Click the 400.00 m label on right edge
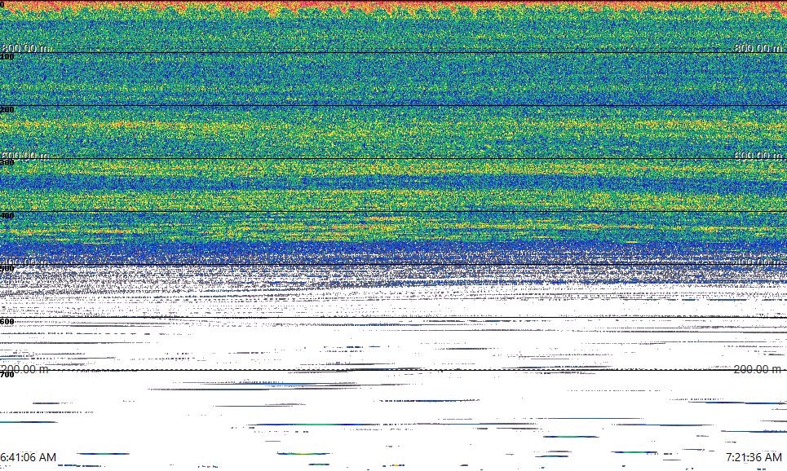The image size is (787, 471). [x=758, y=262]
